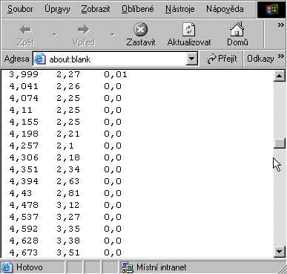Click the value 3,38
This screenshot has width=287, height=274.
68,241
